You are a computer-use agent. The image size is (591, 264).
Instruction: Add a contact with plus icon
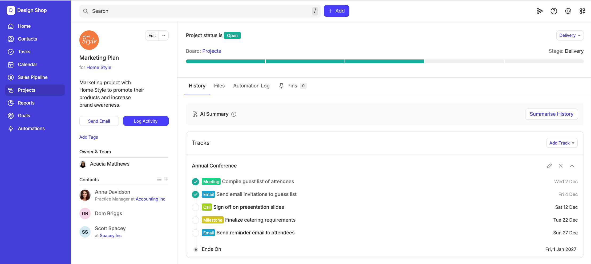coord(166,179)
